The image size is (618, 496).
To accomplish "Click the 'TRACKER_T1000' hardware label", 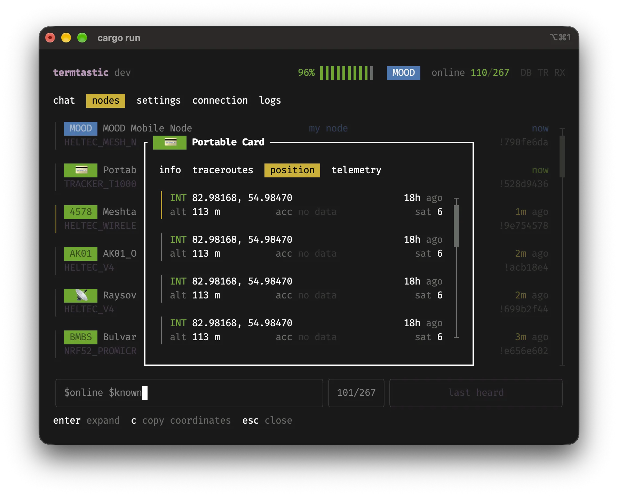I will coord(100,184).
